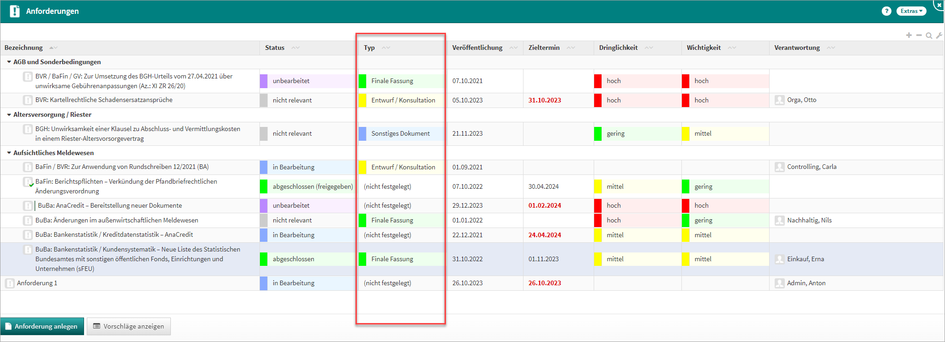Viewport: 945px width, 342px height.
Task: Click the Status column header
Action: [275, 48]
